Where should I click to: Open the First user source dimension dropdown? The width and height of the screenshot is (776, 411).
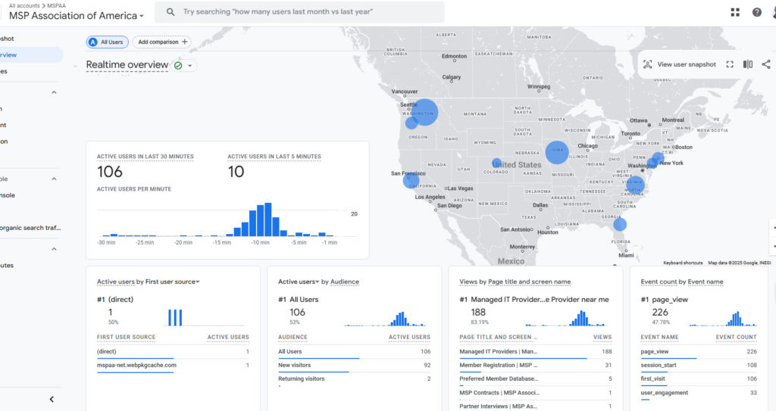(173, 282)
